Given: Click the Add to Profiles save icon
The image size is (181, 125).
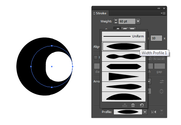Looking at the screenshot, I should tap(125, 105).
